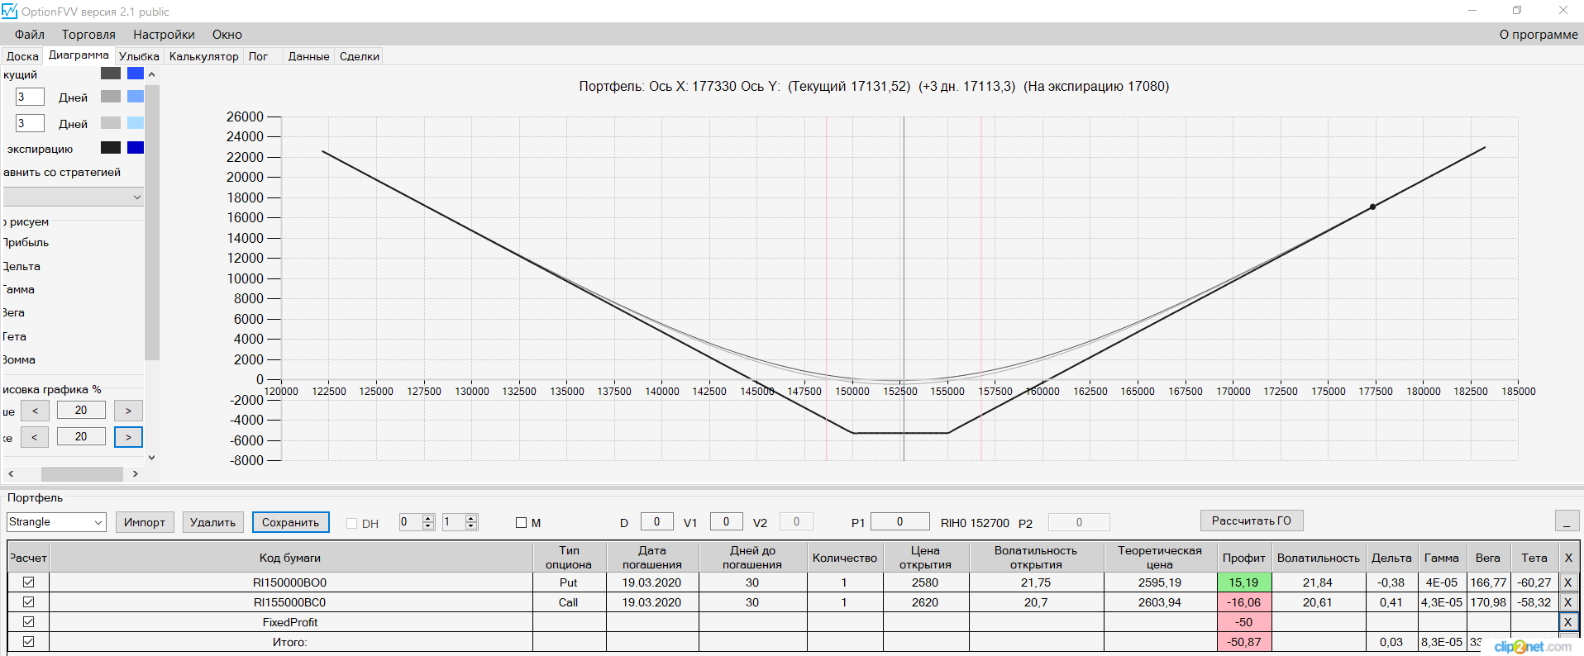1584x656 pixels.
Task: Click the left panel vertical scrollbar thumb
Action: (x=151, y=221)
